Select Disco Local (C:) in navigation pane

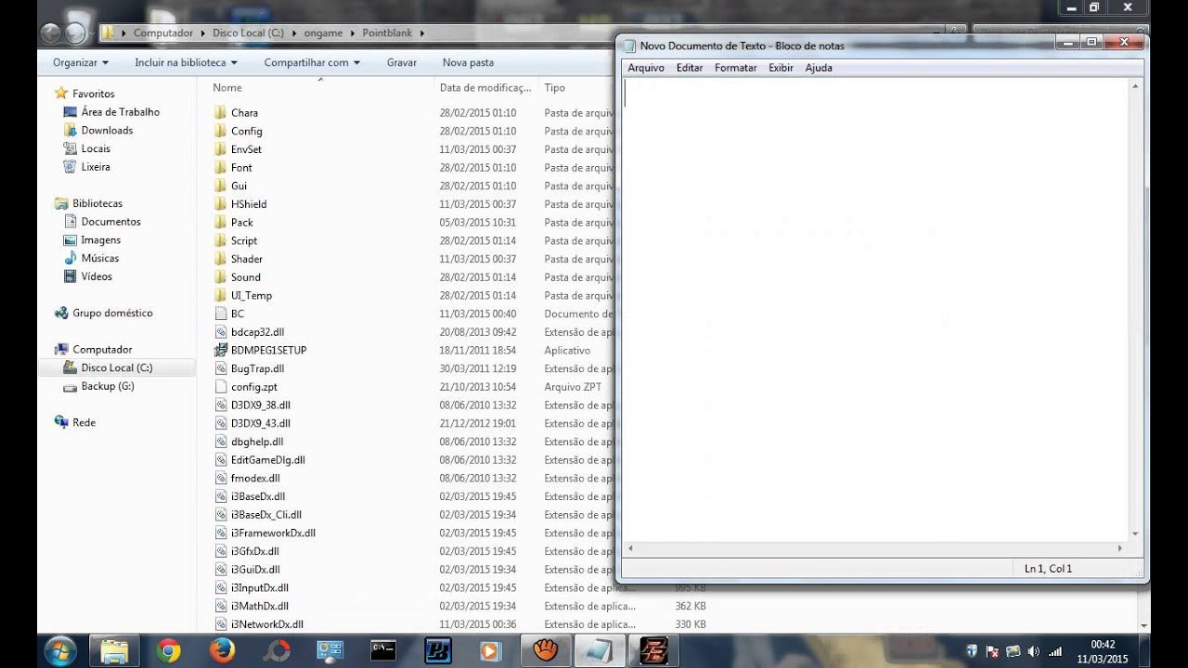coord(117,368)
